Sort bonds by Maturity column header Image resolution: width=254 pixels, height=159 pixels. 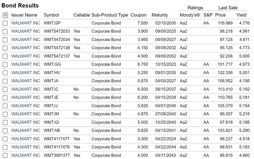(x=160, y=15)
